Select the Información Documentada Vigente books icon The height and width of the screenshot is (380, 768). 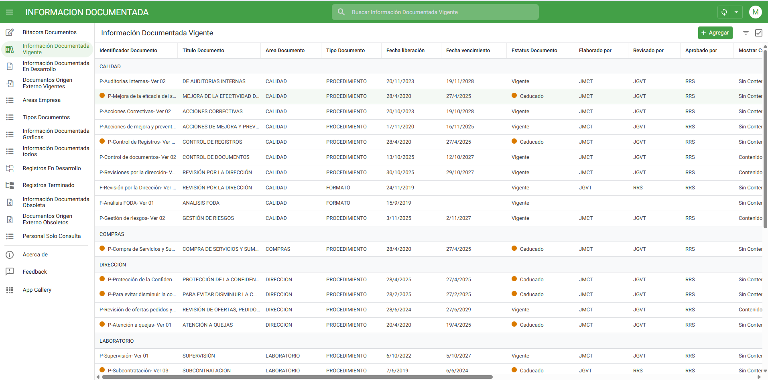[10, 49]
